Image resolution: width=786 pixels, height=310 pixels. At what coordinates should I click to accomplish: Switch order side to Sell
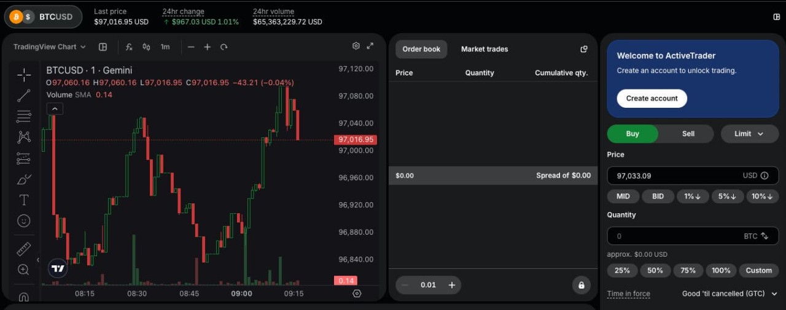tap(688, 134)
